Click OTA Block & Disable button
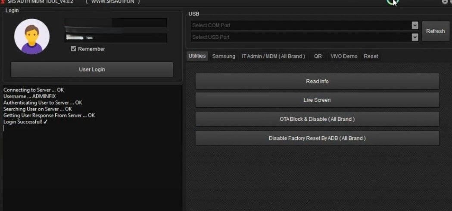Viewport: 452px width, 211px height. click(x=318, y=119)
